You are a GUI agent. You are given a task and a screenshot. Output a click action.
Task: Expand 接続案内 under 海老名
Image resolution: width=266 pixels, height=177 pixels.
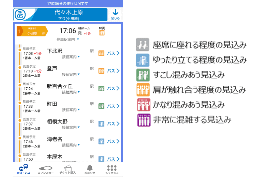click(71, 145)
